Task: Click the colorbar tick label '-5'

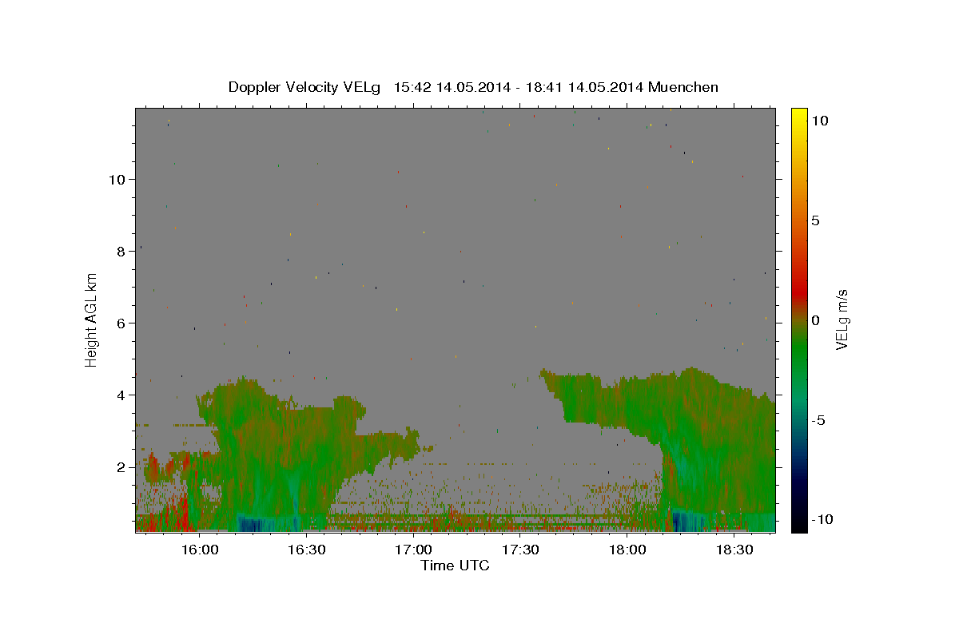Action: coord(818,420)
